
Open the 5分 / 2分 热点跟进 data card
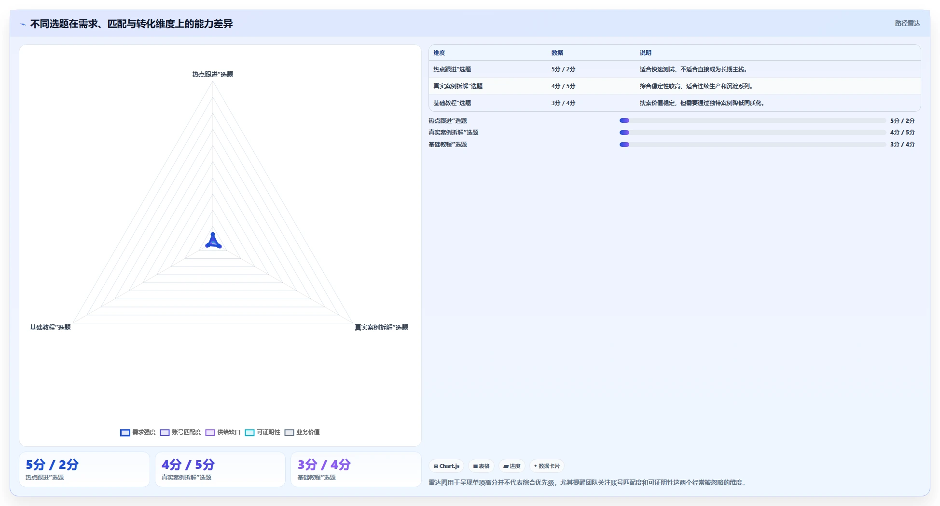84,469
